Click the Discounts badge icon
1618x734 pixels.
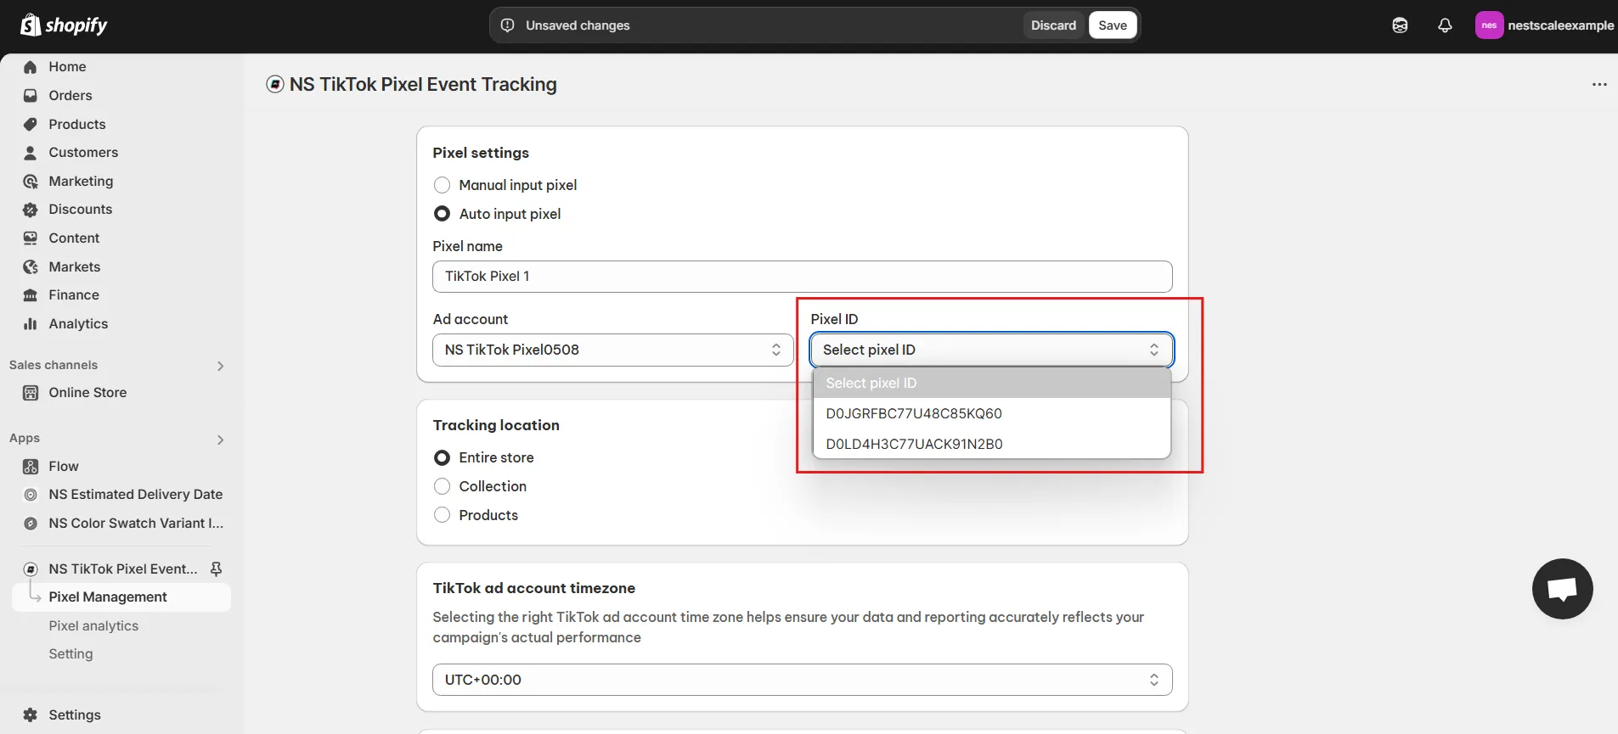[31, 210]
